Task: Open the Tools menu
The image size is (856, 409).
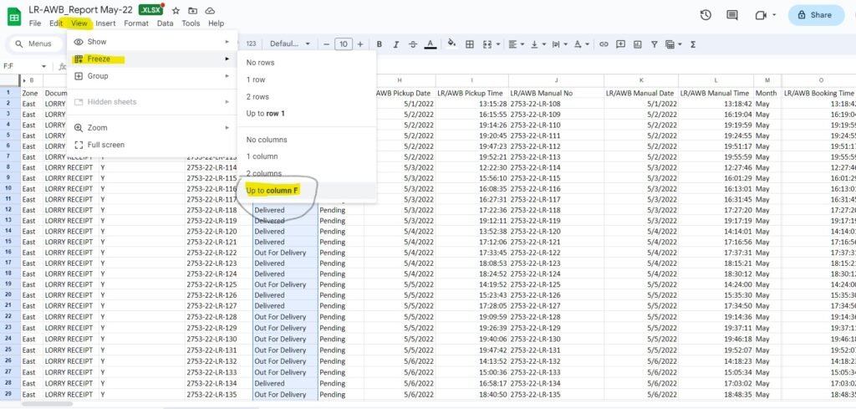Action: point(191,23)
